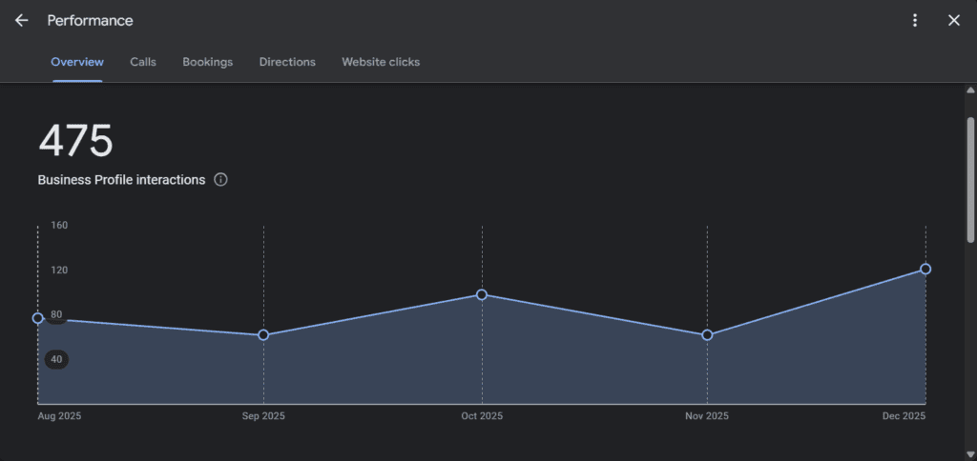Go to the Directions tab
Screen dimensions: 977x461
coord(287,62)
